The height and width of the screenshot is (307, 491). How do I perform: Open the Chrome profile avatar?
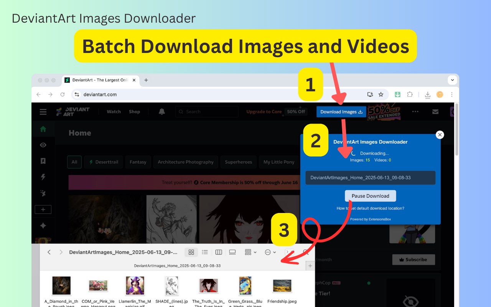pos(440,94)
